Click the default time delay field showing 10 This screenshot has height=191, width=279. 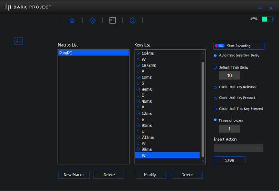click(x=229, y=76)
